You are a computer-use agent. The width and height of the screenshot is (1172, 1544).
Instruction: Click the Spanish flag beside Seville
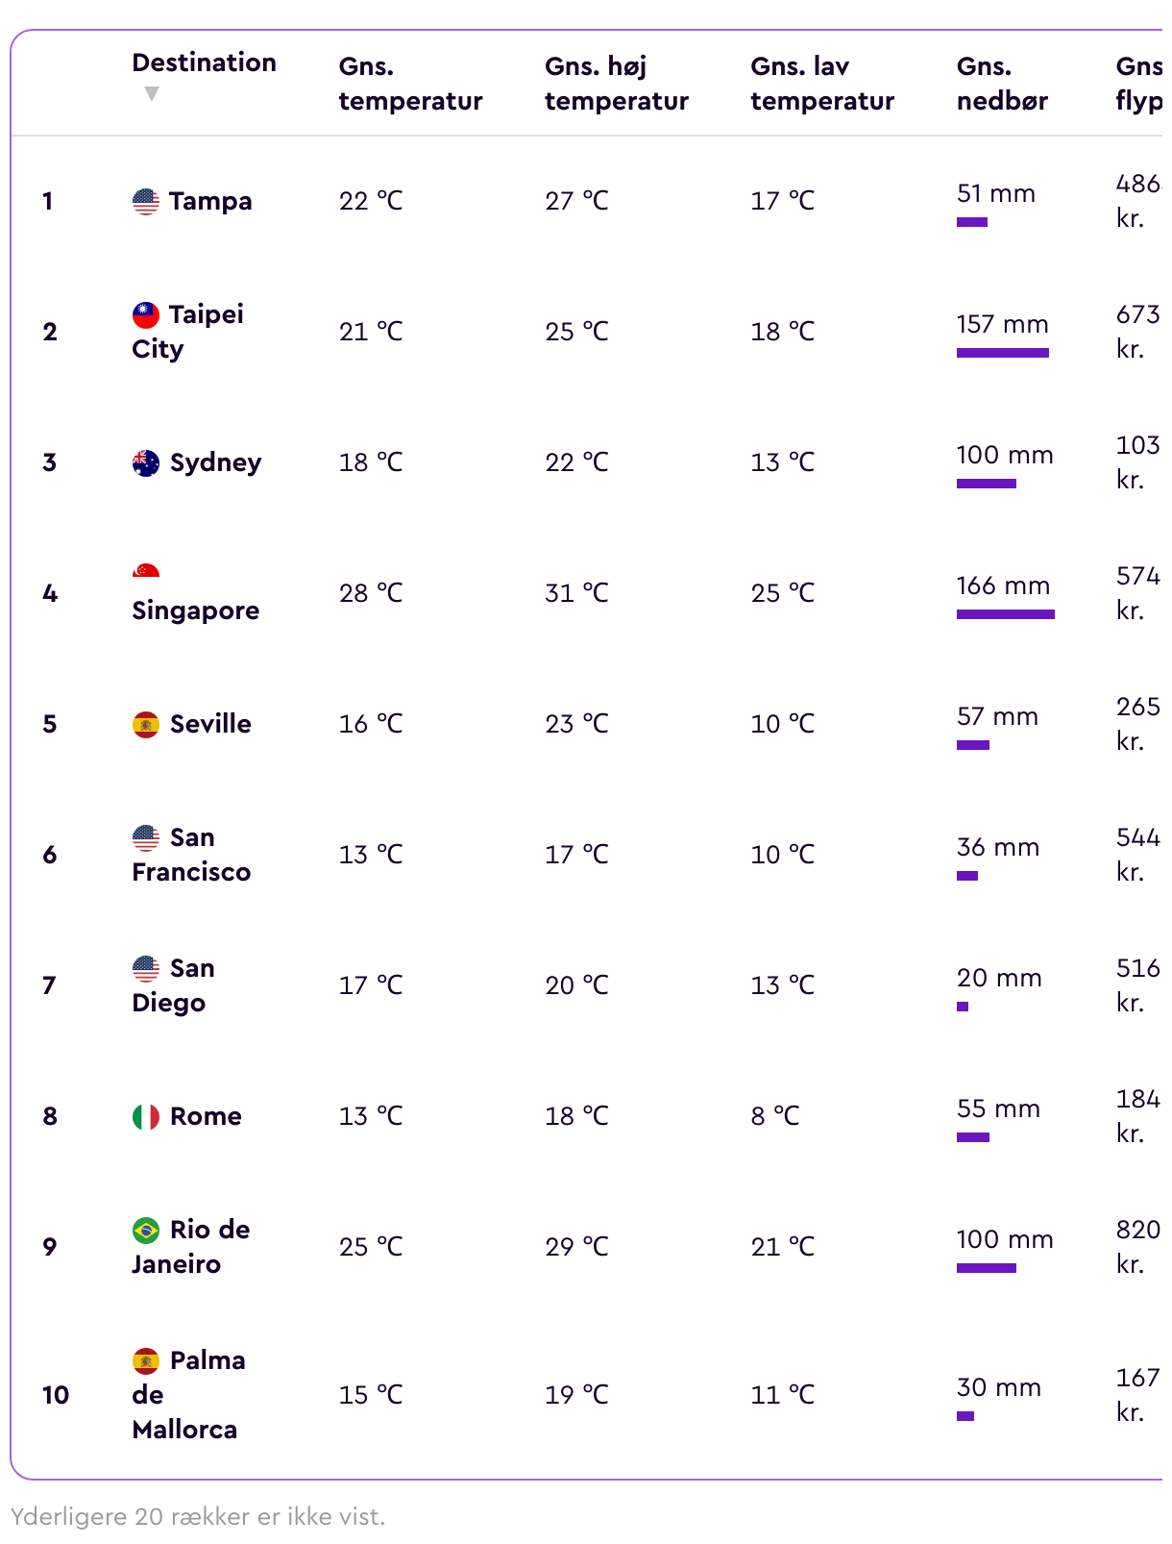(x=146, y=724)
